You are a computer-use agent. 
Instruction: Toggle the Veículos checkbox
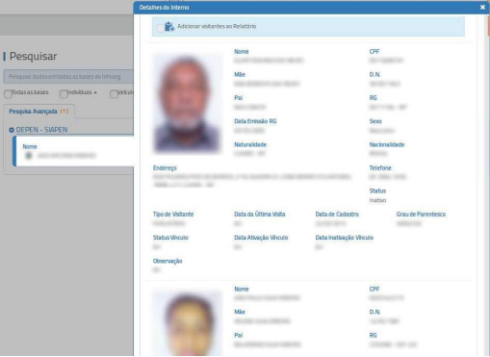coord(114,93)
